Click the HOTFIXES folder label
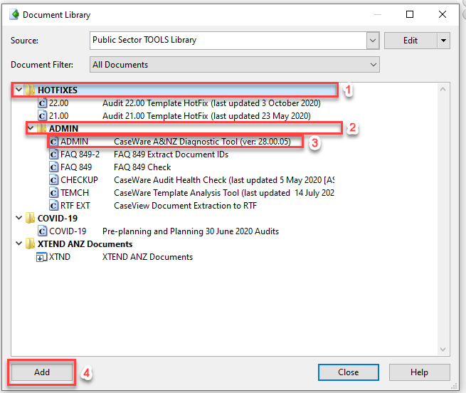Screen dimensions: 466x393 point(58,90)
